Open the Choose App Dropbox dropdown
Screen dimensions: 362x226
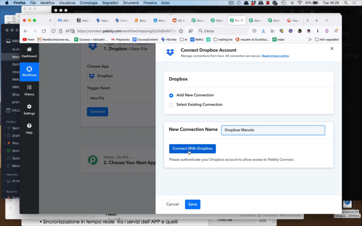[121, 76]
